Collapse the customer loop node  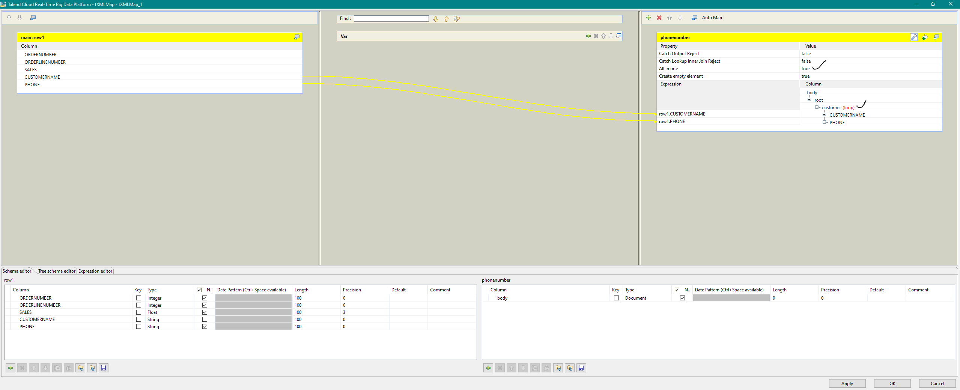pos(817,107)
